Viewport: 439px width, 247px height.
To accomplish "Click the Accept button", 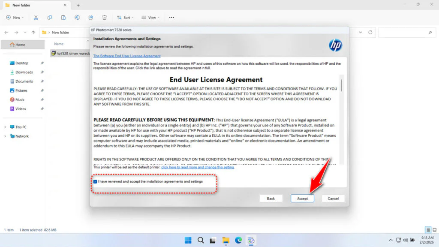I will [x=302, y=198].
